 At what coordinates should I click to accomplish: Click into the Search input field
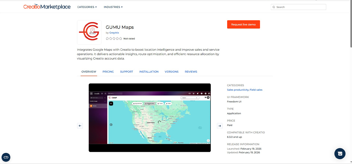pyautogui.click(x=300, y=7)
